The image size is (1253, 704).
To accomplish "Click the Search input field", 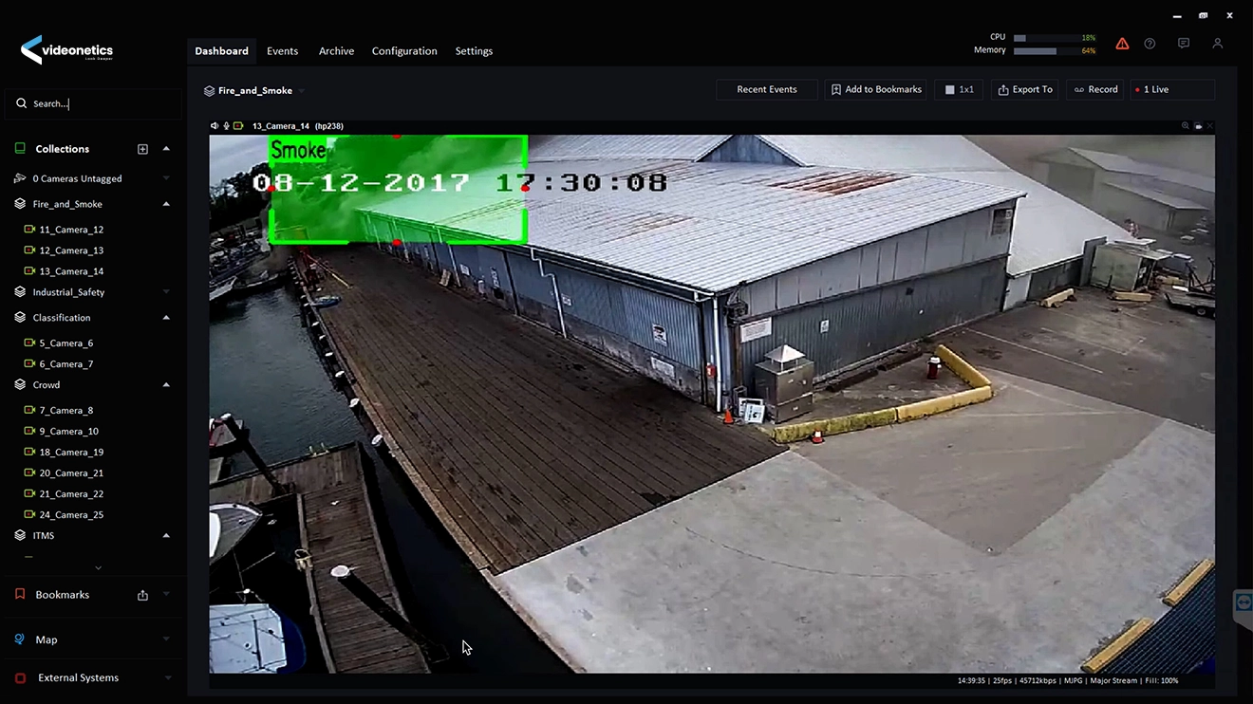I will [x=95, y=103].
